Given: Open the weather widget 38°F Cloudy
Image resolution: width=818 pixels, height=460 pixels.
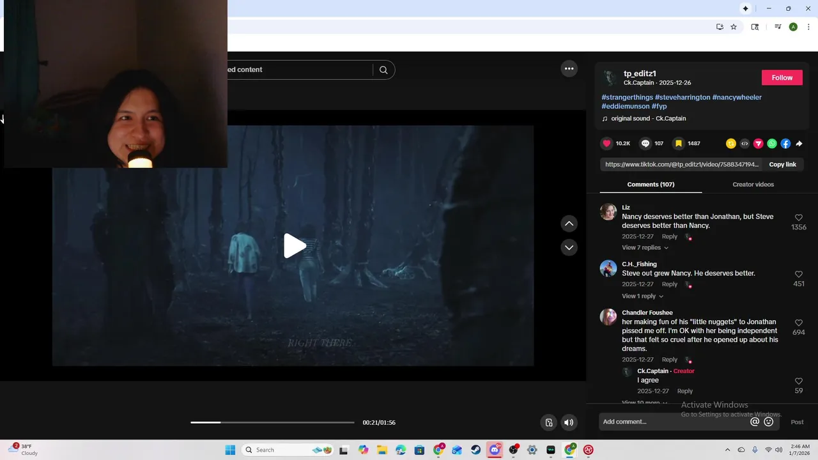Looking at the screenshot, I should [x=23, y=450].
